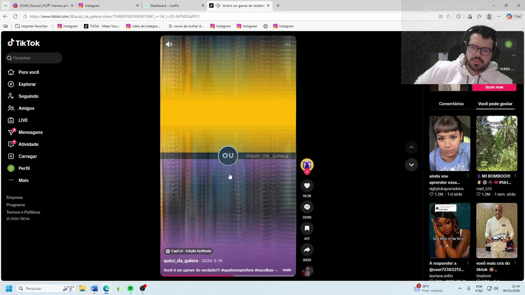Open options for MI BOMBOO!!! card
The height and width of the screenshot is (295, 525).
515,176
